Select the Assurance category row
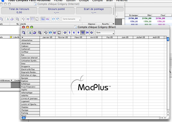 click(x=30, y=43)
